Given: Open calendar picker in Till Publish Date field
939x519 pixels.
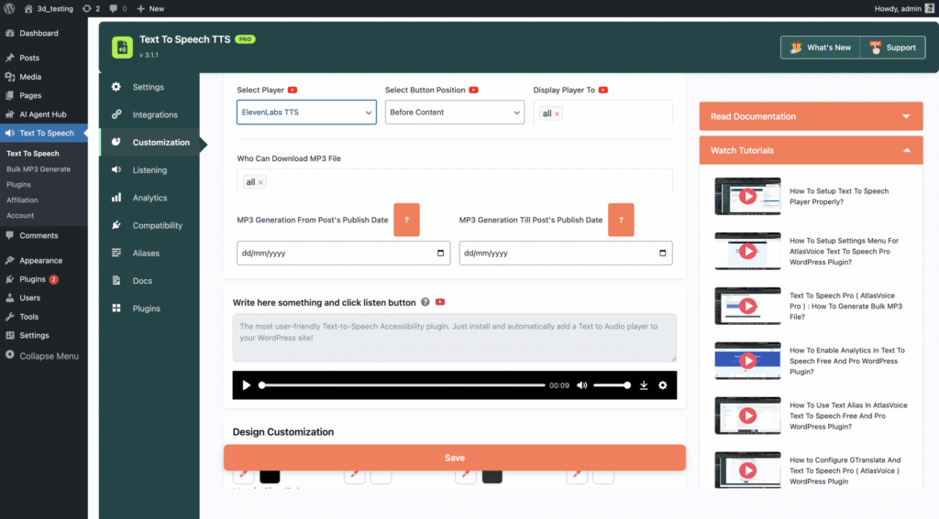Looking at the screenshot, I should (x=662, y=253).
